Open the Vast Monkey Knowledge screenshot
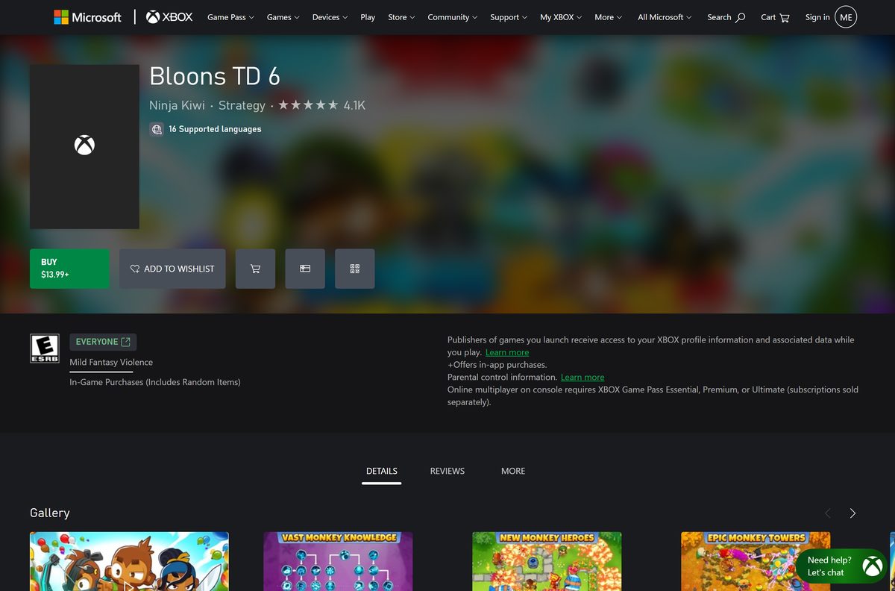The width and height of the screenshot is (895, 591). 338,561
